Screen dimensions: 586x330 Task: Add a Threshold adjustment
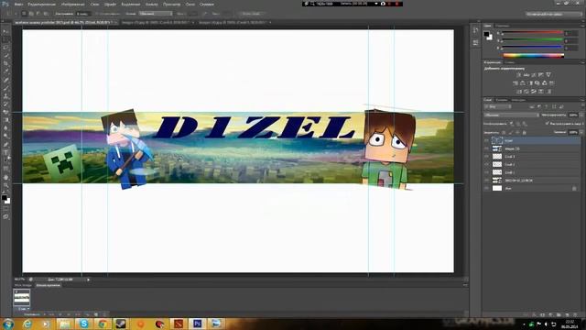(x=533, y=92)
